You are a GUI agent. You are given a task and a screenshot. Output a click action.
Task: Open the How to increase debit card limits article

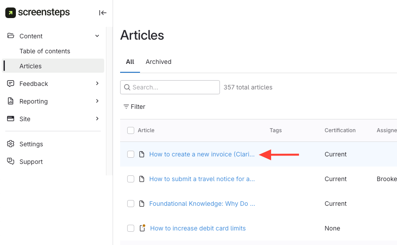[198, 228]
